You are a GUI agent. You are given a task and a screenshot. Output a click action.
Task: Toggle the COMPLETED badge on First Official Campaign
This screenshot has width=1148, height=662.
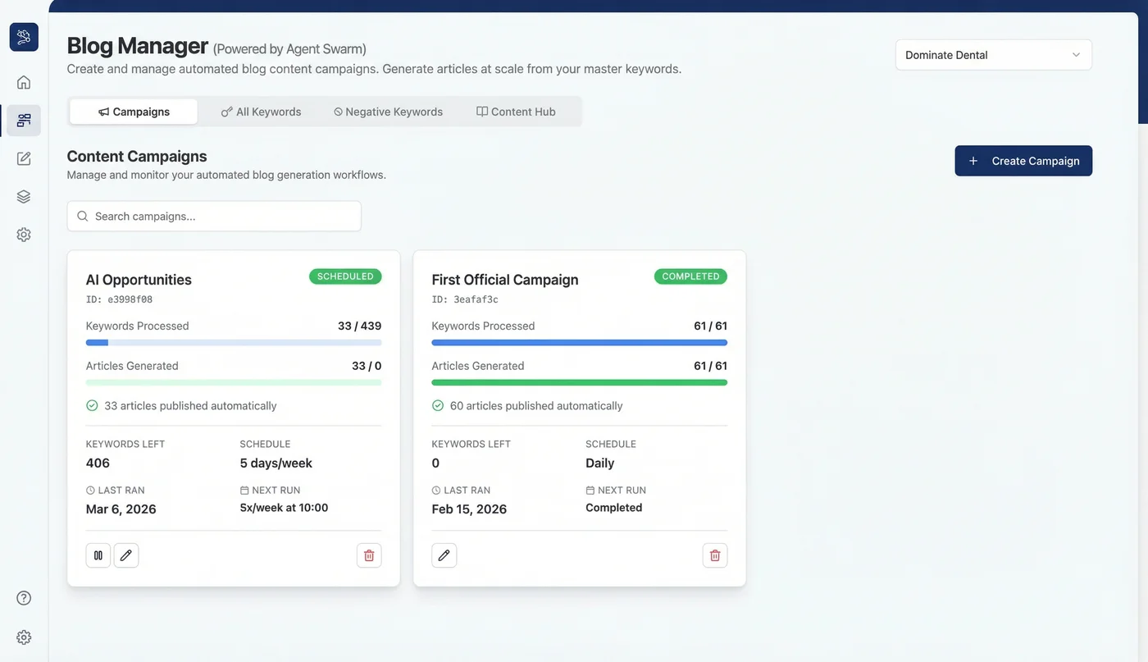[x=690, y=276]
